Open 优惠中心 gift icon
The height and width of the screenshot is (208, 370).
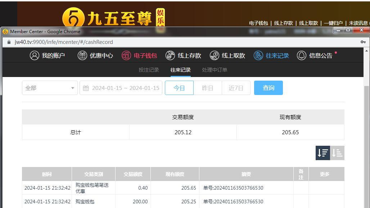point(82,55)
